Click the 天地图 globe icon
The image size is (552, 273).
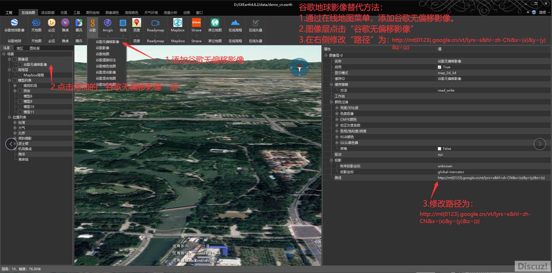pyautogui.click(x=36, y=23)
